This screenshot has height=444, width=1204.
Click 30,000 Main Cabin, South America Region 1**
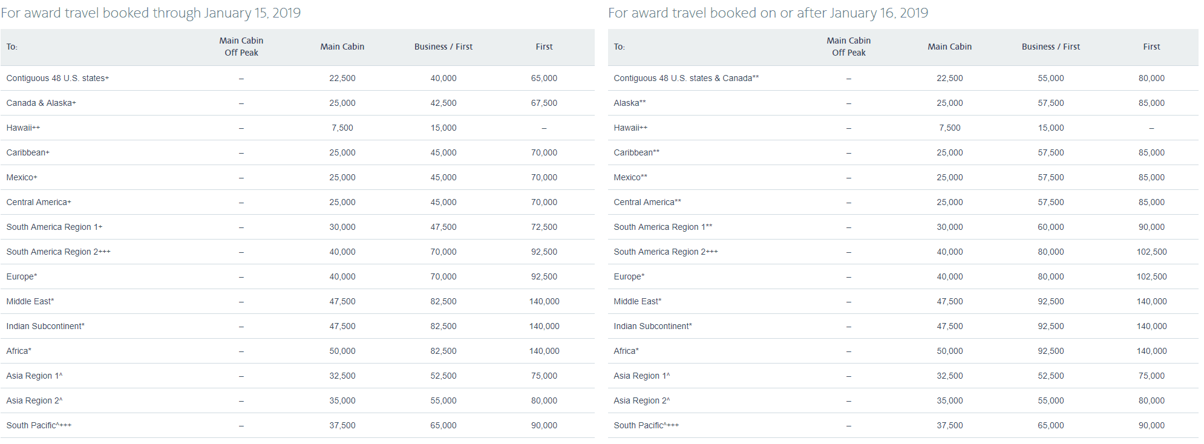tap(950, 227)
